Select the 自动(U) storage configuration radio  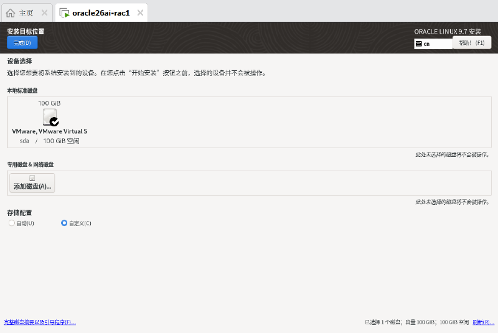pos(12,223)
